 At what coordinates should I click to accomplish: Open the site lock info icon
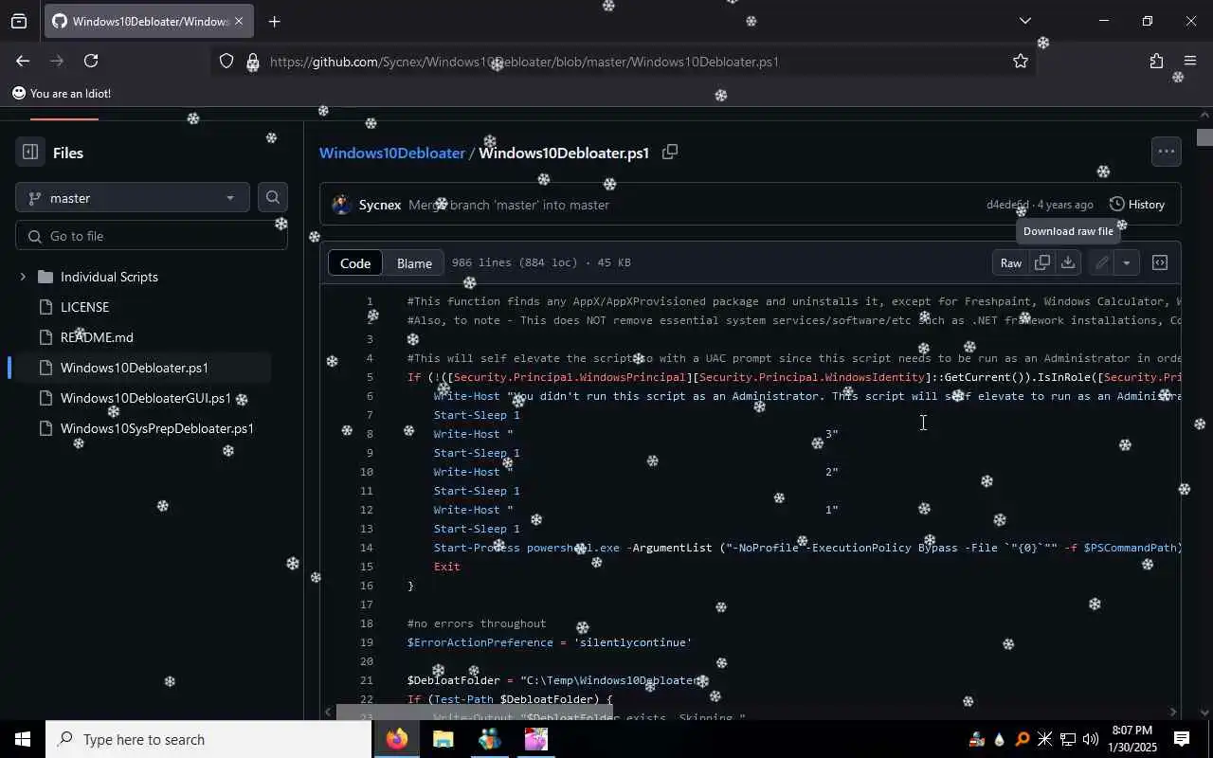point(252,62)
